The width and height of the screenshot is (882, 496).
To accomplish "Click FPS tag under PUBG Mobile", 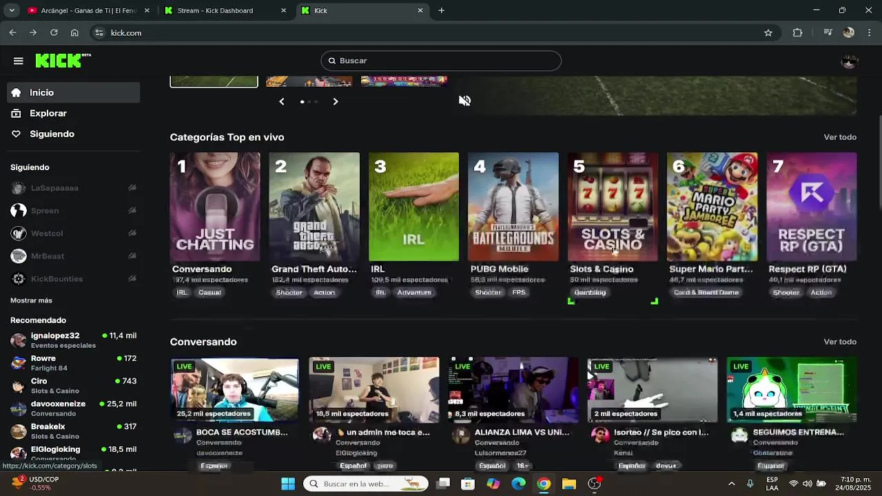I will tap(519, 292).
